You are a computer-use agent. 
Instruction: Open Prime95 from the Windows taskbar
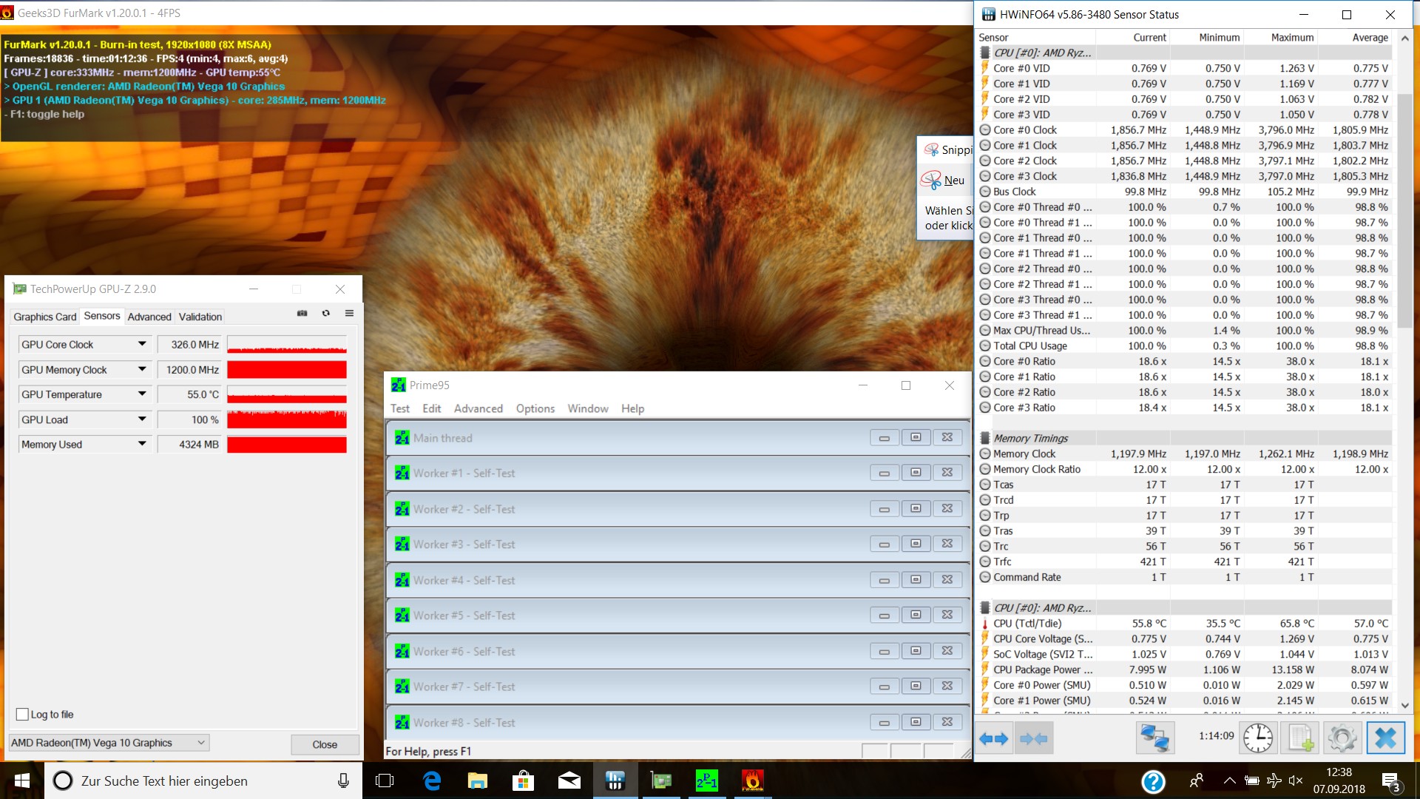pos(706,781)
